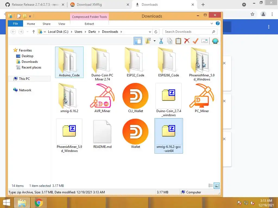This screenshot has height=208, width=278.
Task: Select the Compressed Folder Tools contextual tab
Action: [89, 17]
